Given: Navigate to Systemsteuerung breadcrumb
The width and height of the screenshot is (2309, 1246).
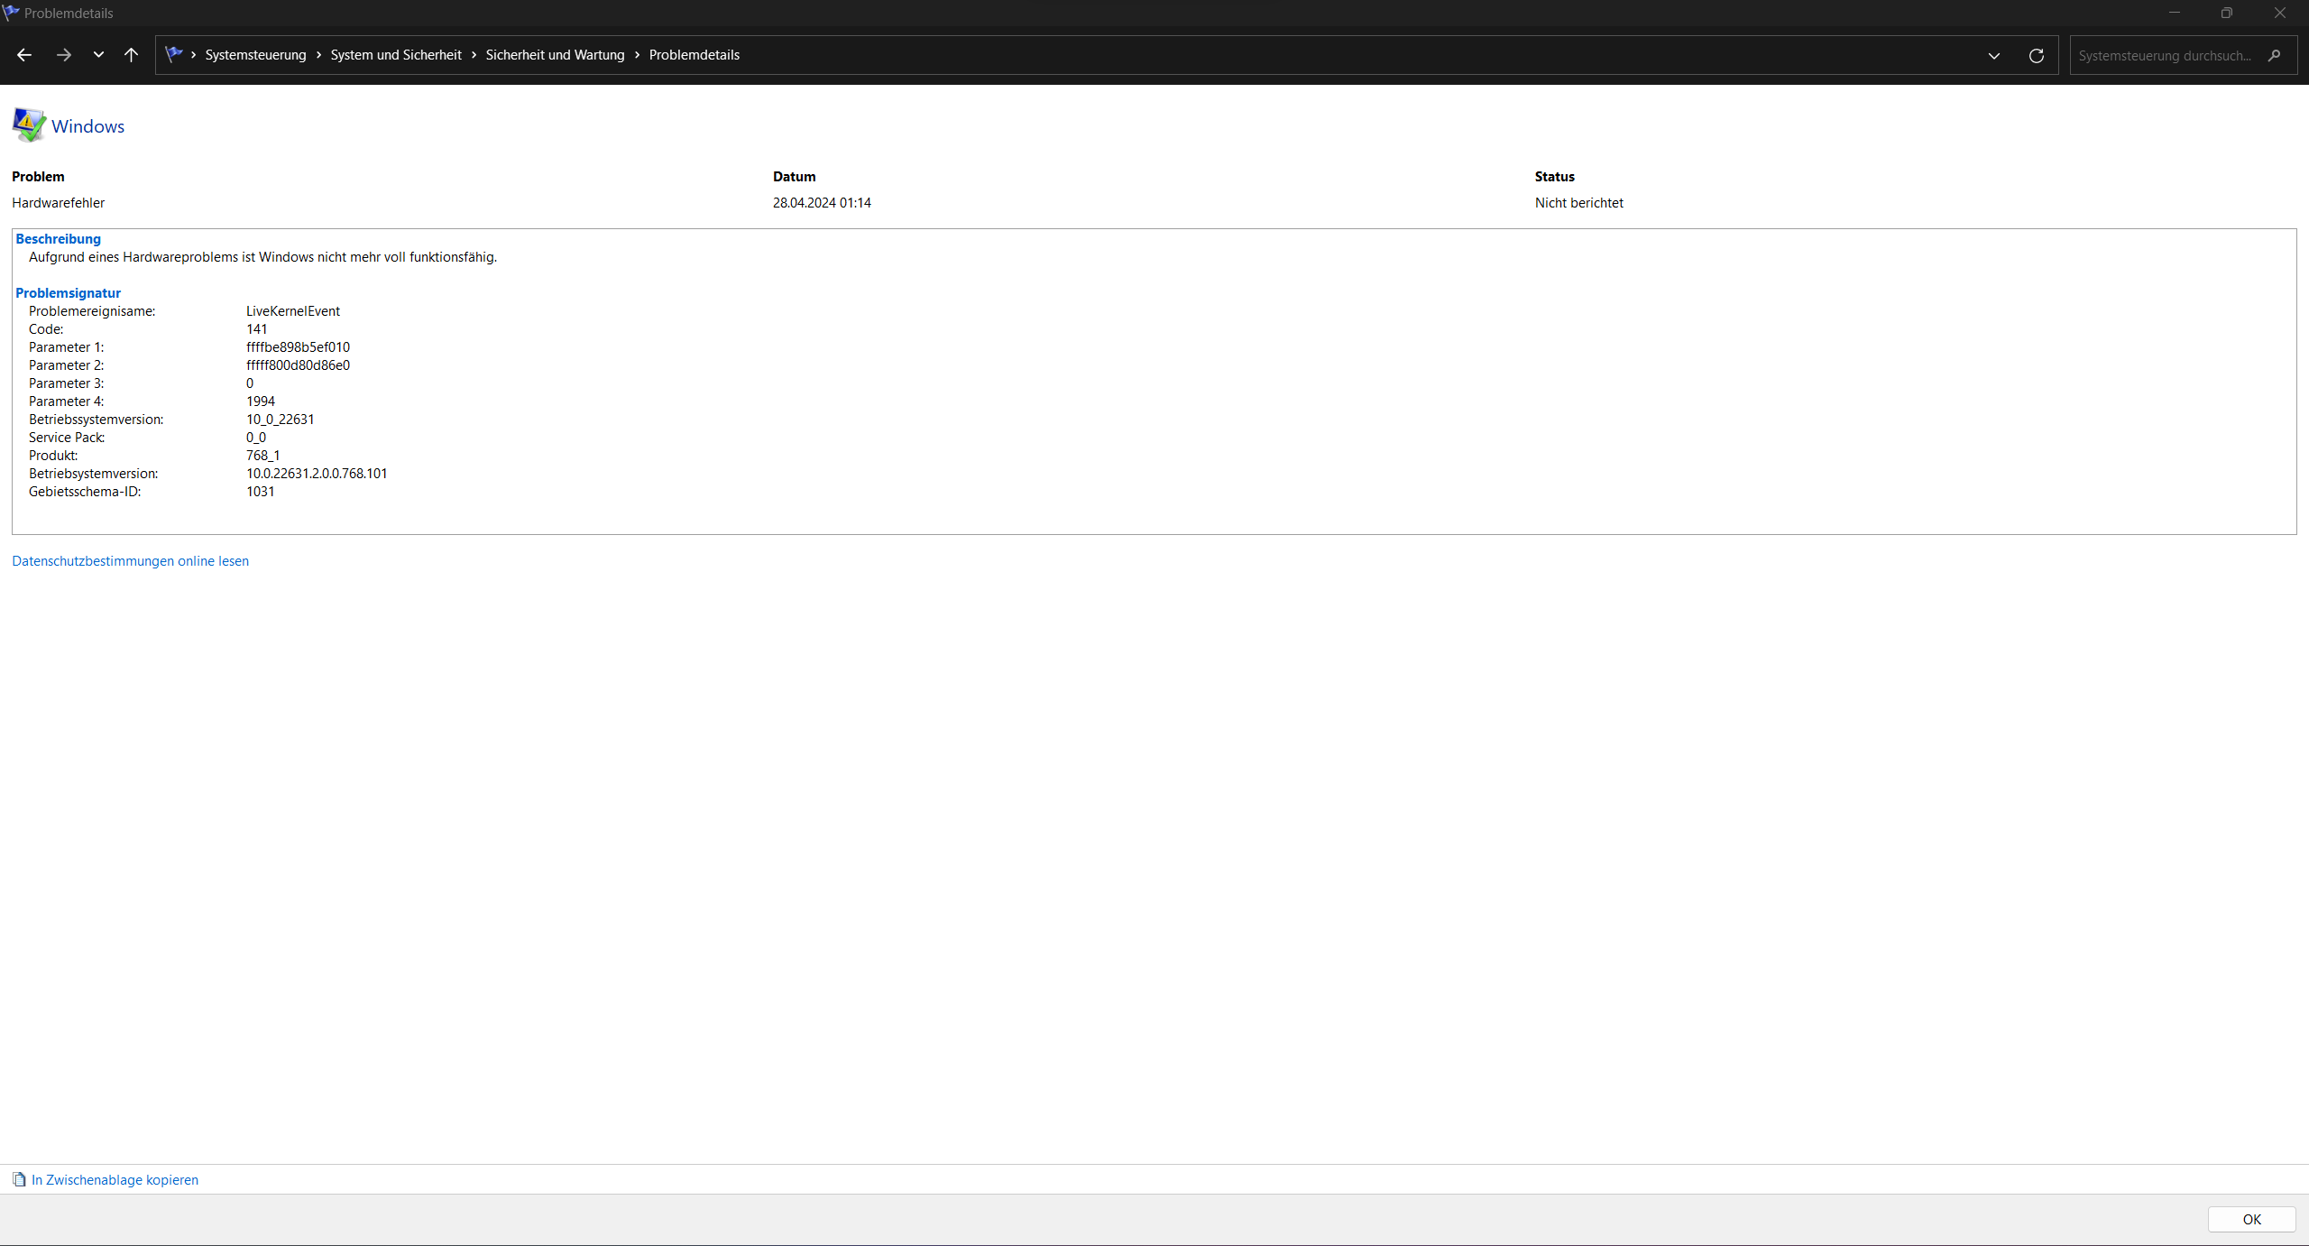Looking at the screenshot, I should 255,55.
